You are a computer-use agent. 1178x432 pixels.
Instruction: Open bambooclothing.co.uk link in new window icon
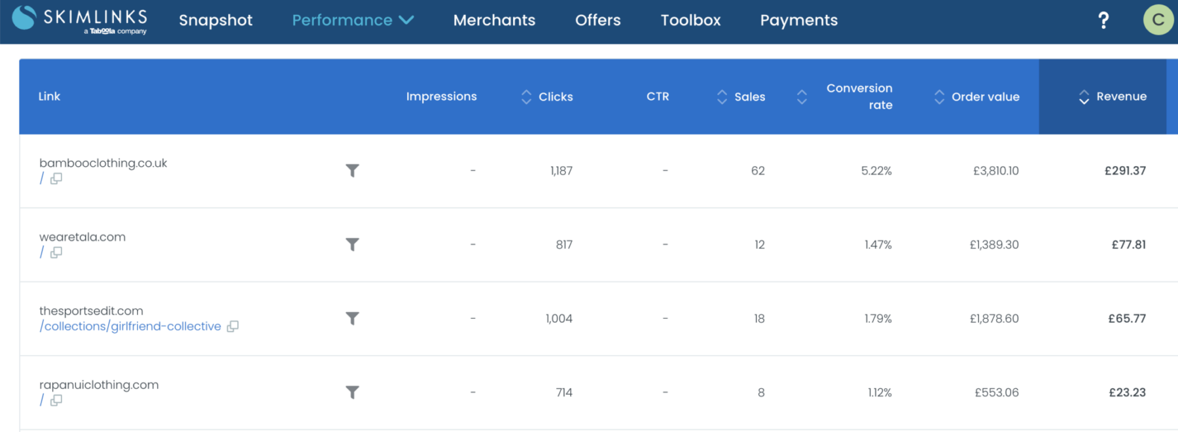pos(56,178)
